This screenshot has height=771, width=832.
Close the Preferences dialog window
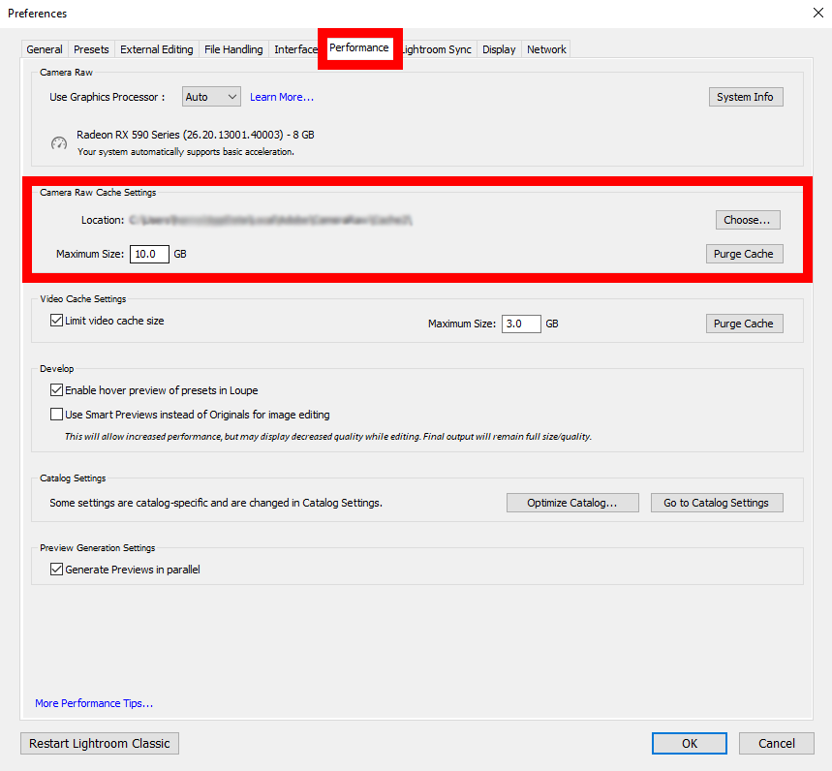815,14
